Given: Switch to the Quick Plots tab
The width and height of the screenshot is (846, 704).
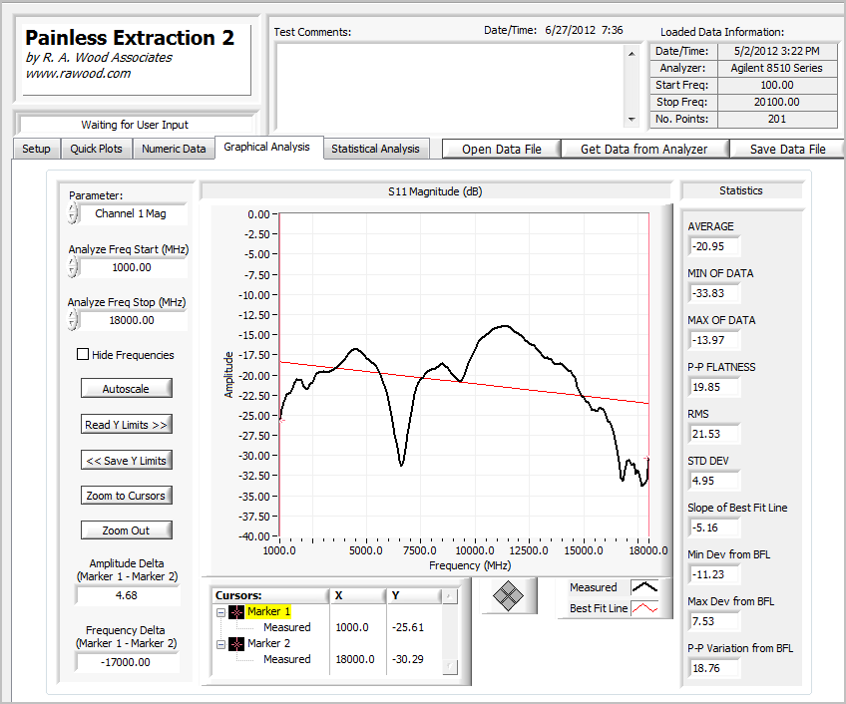Looking at the screenshot, I should (96, 149).
